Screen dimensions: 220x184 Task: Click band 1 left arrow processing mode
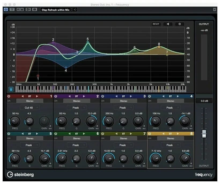point(23,96)
